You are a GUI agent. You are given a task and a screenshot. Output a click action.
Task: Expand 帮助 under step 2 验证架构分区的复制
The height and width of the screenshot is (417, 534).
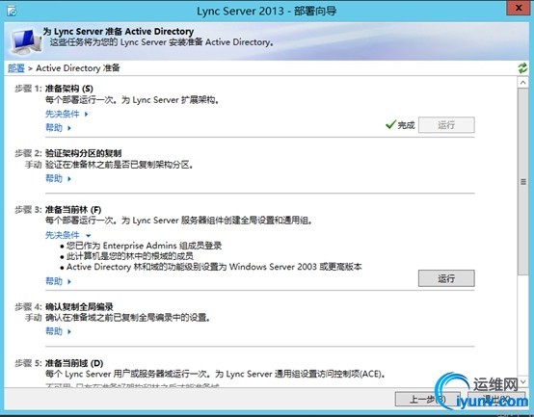(x=58, y=178)
